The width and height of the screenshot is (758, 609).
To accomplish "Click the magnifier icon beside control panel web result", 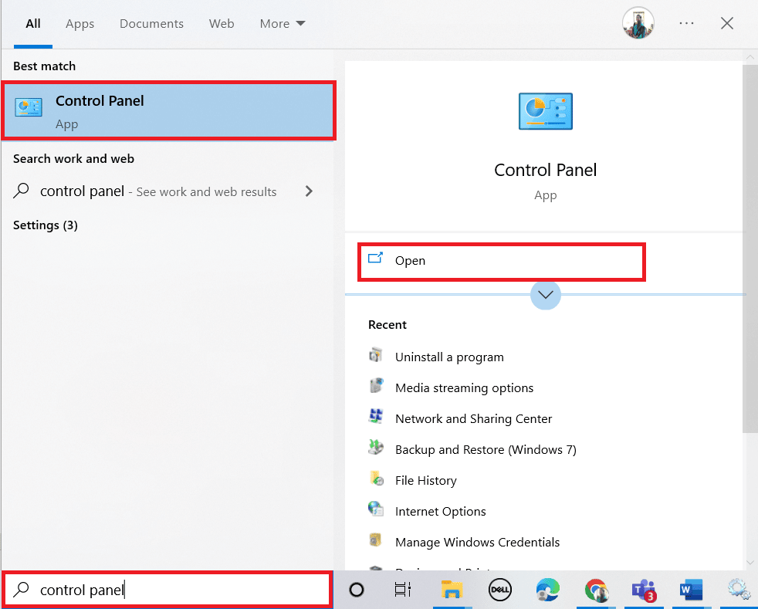I will 22,191.
